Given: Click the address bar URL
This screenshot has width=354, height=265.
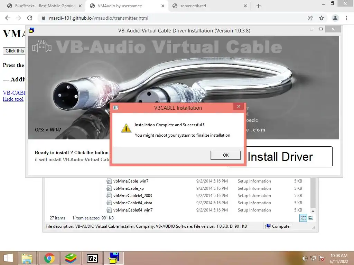Looking at the screenshot, I should coord(99,18).
